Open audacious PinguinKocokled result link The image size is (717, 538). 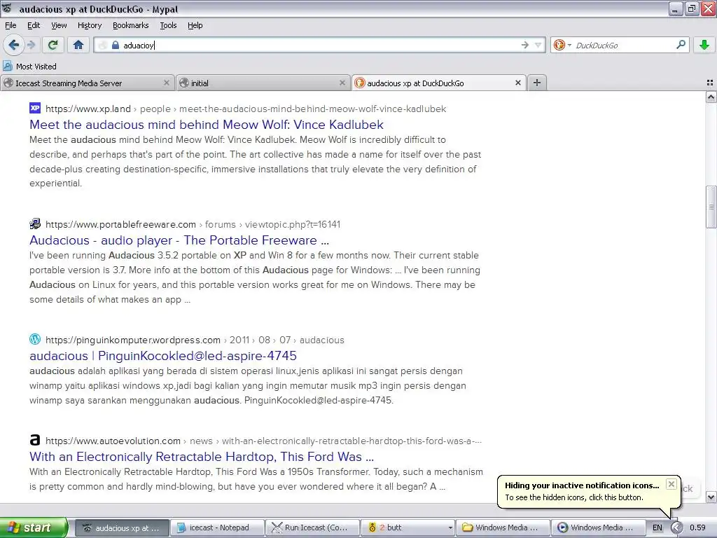point(162,356)
